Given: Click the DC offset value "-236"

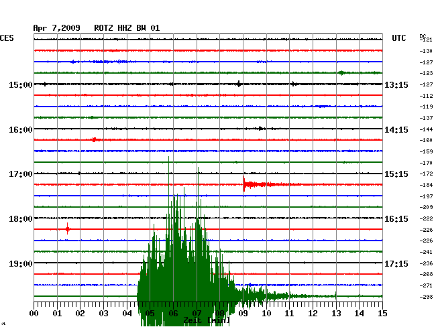Looking at the screenshot, I should 426,263.
